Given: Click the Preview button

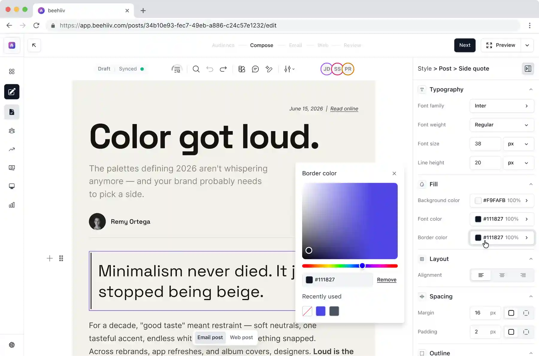Looking at the screenshot, I should (x=501, y=45).
